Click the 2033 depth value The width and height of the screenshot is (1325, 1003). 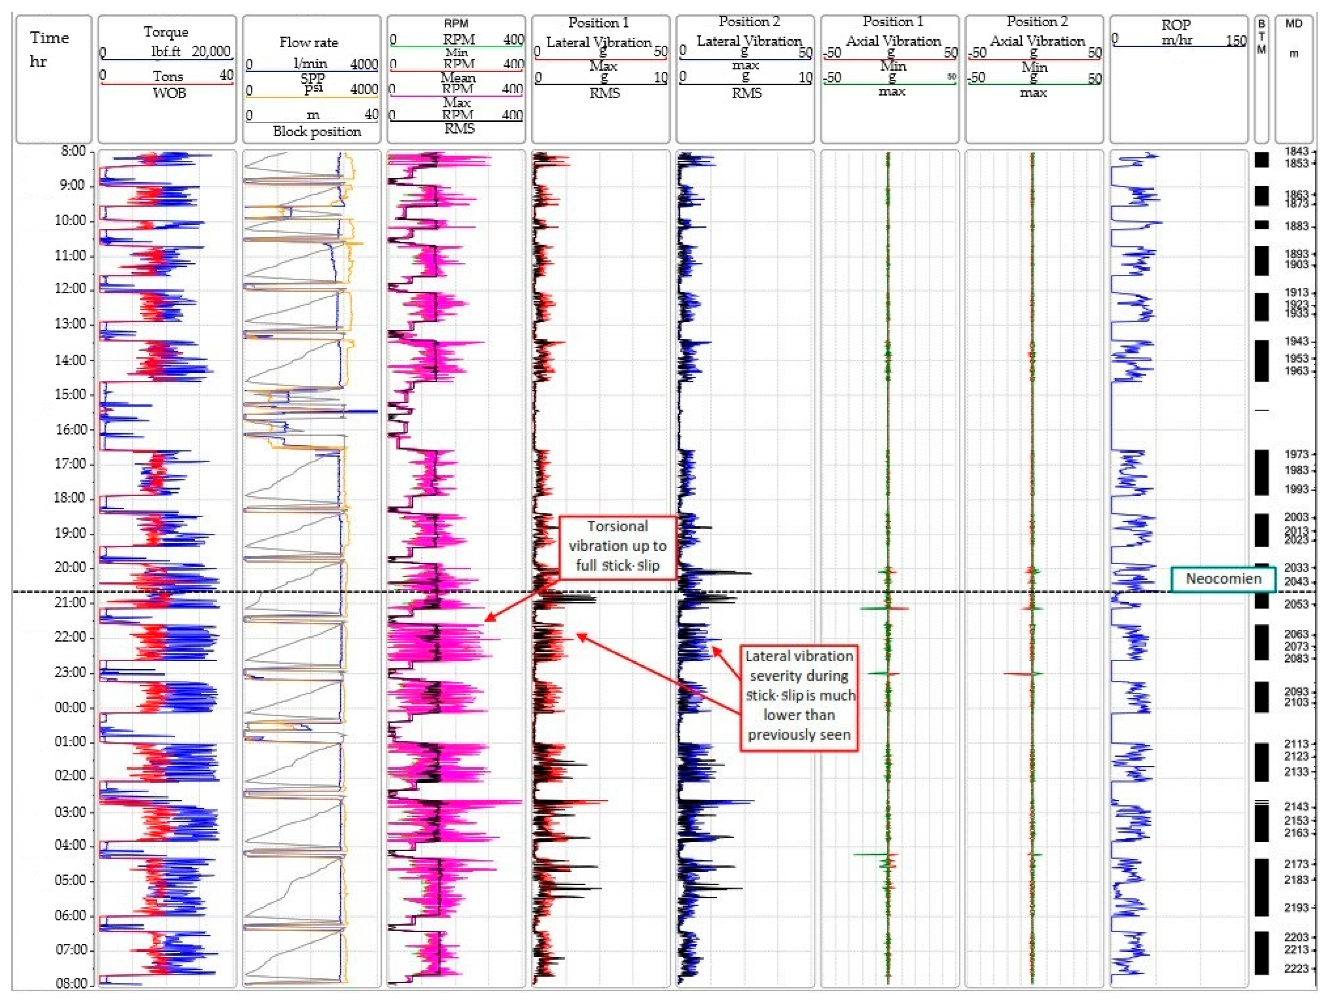pos(1296,567)
